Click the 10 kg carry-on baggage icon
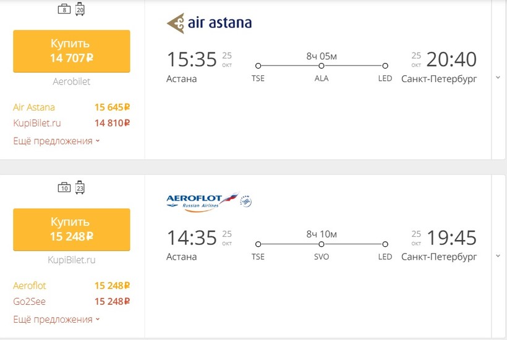Screen dimensions: 507x340 64,188
